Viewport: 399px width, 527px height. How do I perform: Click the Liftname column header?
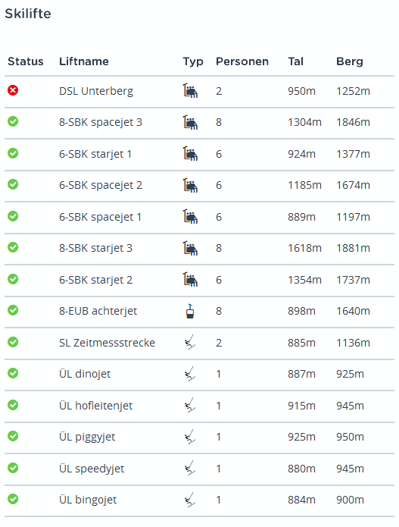pyautogui.click(x=84, y=61)
